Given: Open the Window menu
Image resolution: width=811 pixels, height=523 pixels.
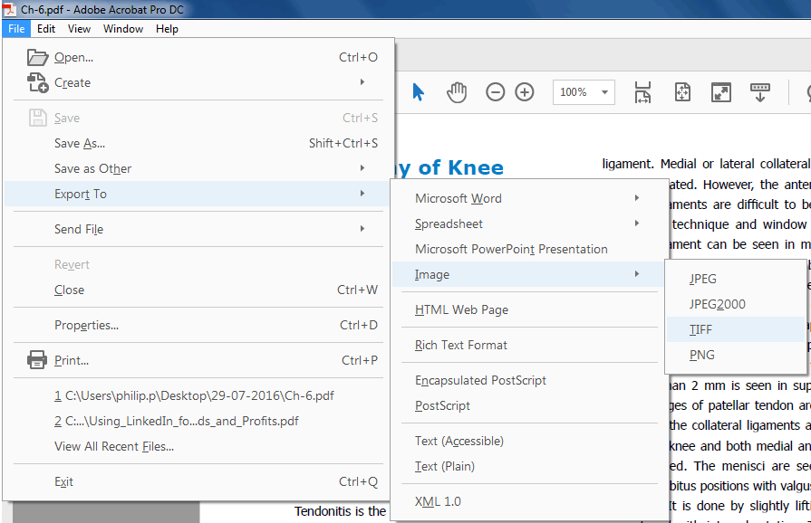Looking at the screenshot, I should tap(123, 29).
